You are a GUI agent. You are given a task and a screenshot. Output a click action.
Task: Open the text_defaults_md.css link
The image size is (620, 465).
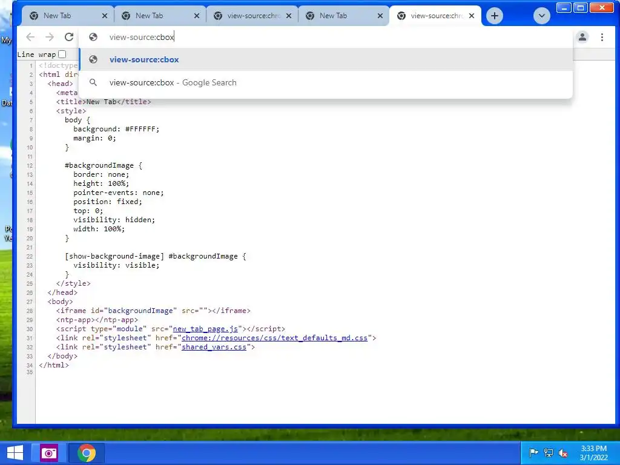pyautogui.click(x=274, y=338)
